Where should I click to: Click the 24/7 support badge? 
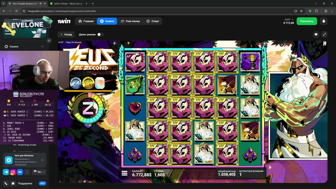click(42, 183)
